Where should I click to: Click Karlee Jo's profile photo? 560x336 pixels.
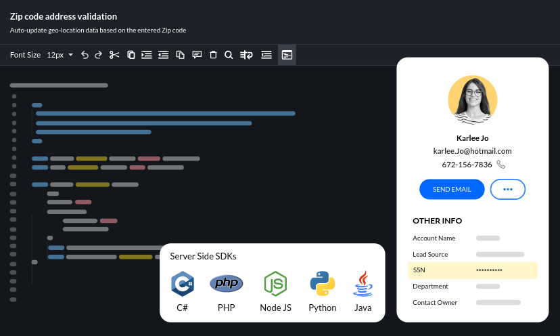[x=473, y=100]
